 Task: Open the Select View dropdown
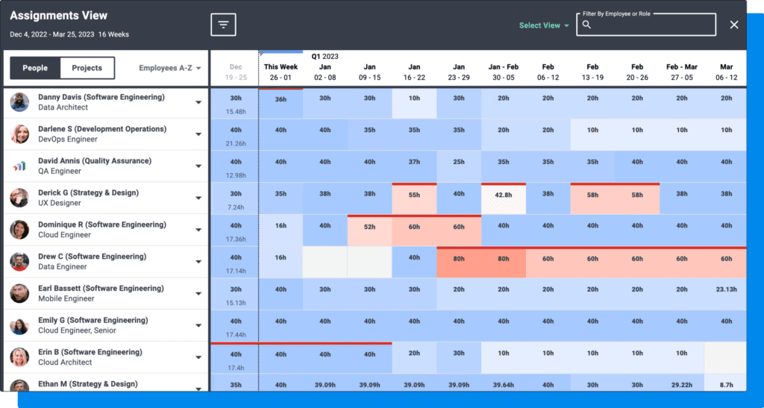pos(544,25)
